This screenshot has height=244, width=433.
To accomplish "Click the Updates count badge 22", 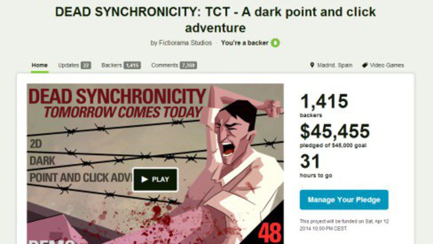I will tap(86, 65).
